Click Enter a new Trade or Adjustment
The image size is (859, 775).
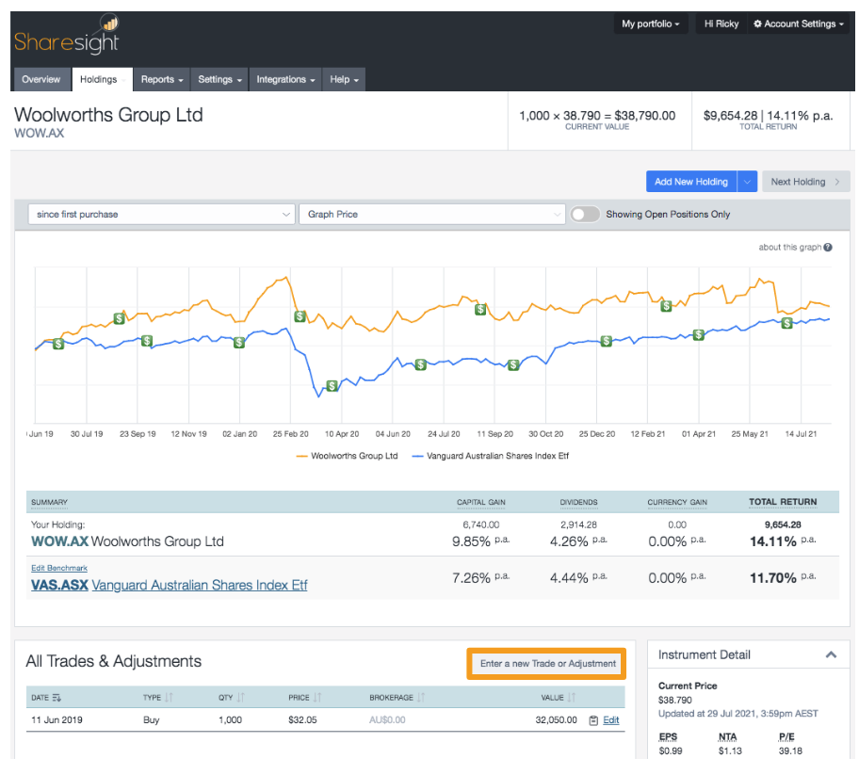(x=548, y=663)
